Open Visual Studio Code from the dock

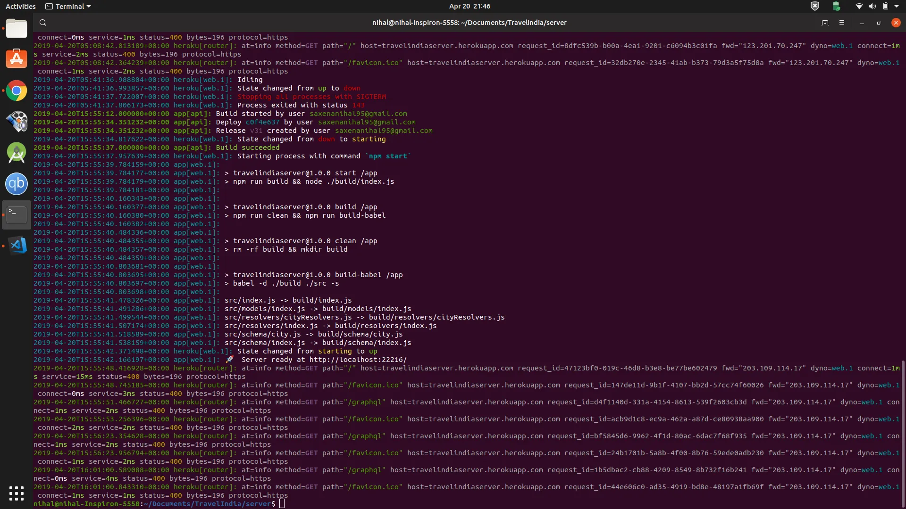click(x=17, y=246)
